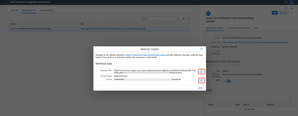The image size is (298, 116).
Task: Close the repository details panel
Action: [292, 8]
